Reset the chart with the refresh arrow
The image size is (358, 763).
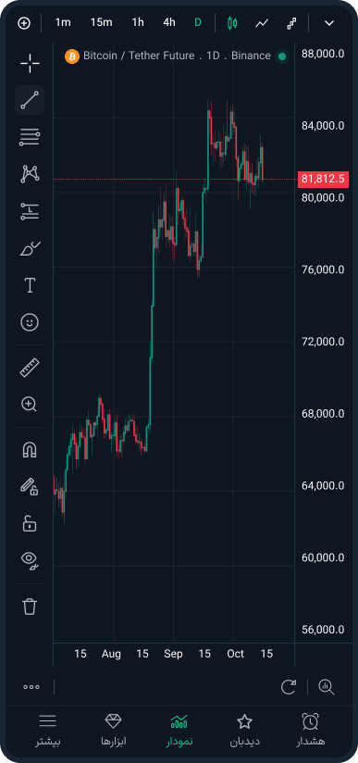pyautogui.click(x=289, y=687)
